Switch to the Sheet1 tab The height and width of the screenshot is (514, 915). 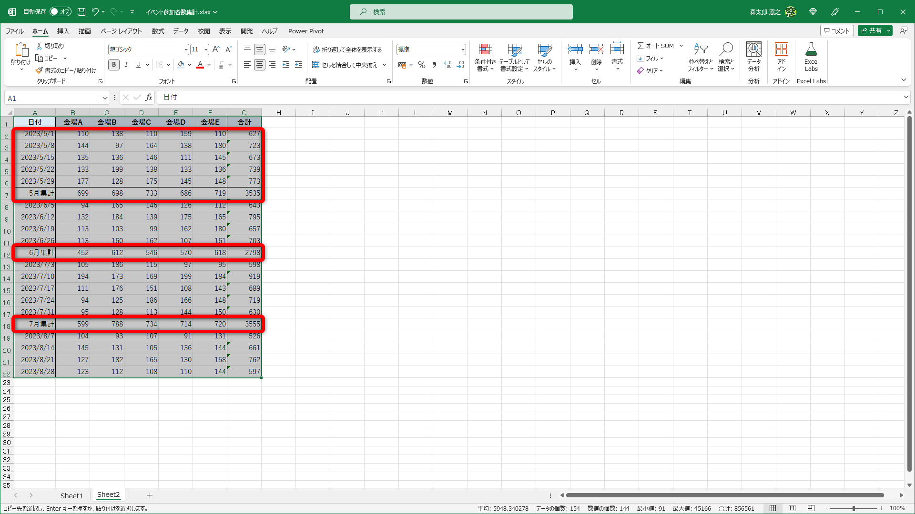pyautogui.click(x=71, y=495)
